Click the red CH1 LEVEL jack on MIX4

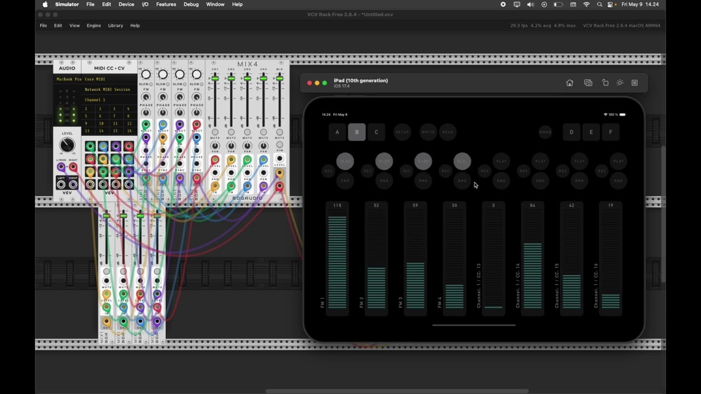pyautogui.click(x=215, y=160)
